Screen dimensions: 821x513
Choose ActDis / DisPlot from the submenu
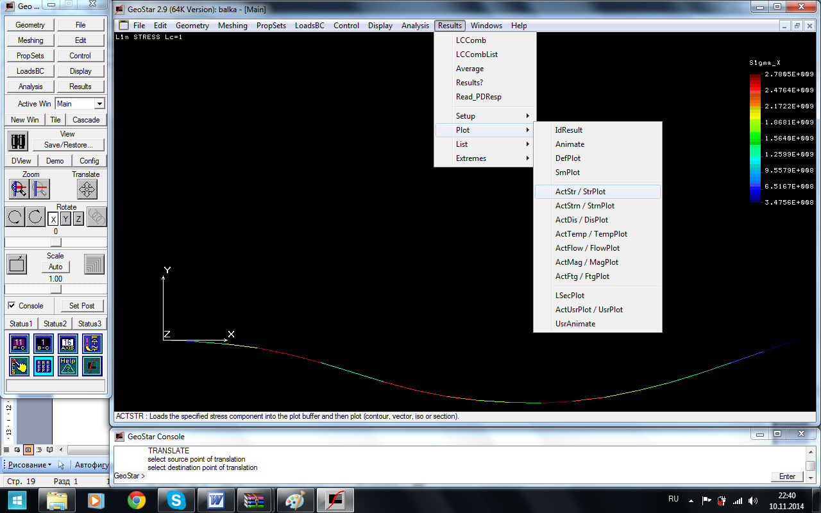pos(598,220)
